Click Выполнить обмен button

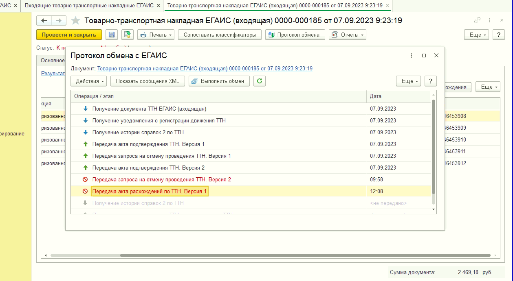219,81
